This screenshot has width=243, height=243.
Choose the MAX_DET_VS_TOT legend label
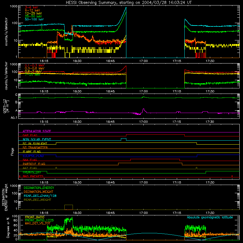click(x=38, y=223)
